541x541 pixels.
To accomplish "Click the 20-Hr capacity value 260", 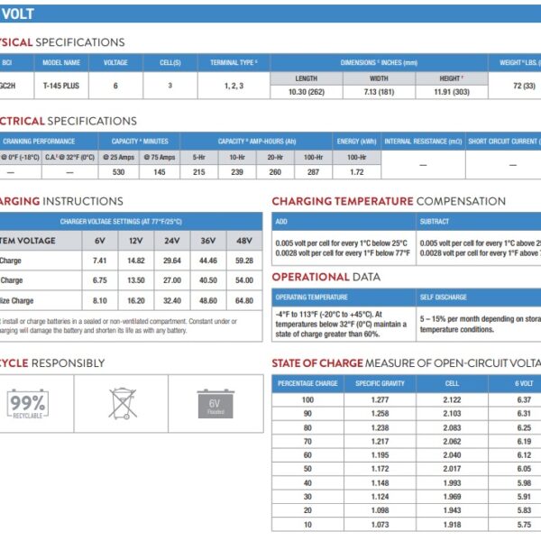I will 275,172.
